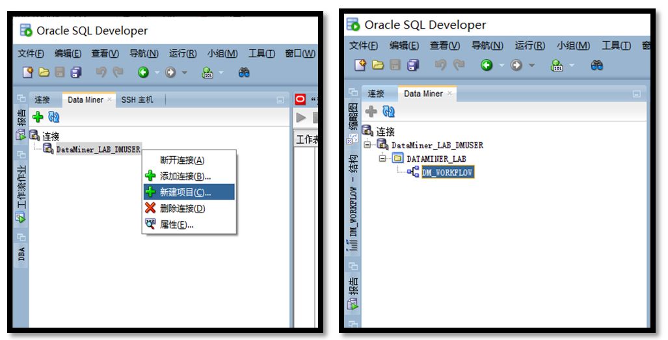Click Save icon in right window toolbar

[395, 64]
